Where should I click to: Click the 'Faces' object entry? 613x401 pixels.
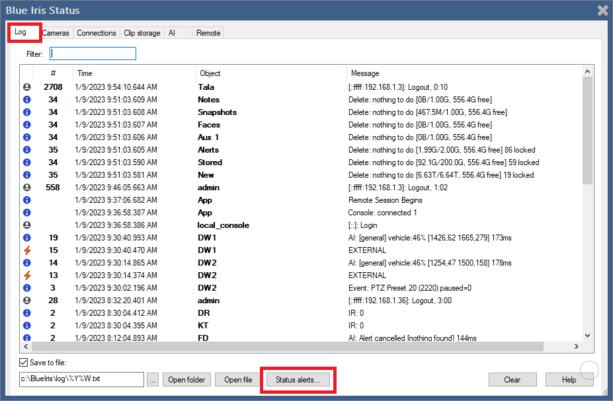(209, 125)
